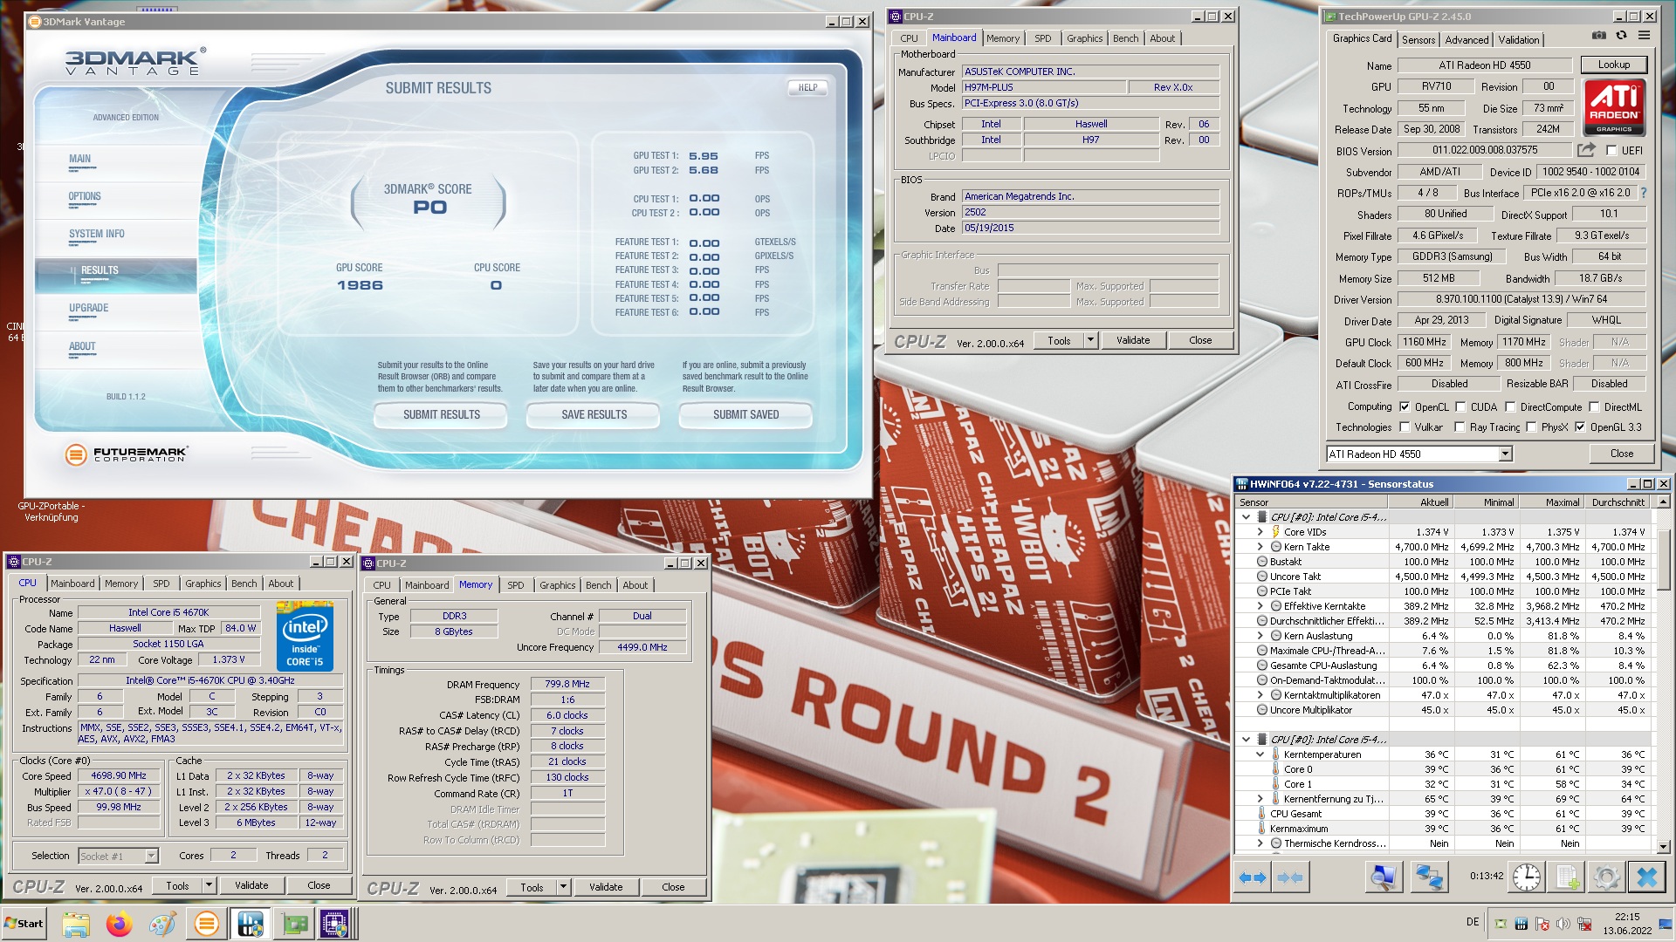Click HELP button in 3DMark Vantage
Viewport: 1676px width, 942px height.
(807, 87)
